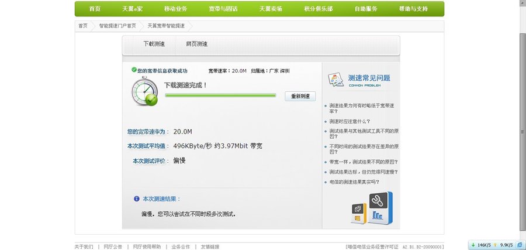Switch to the 网页测速 tab

click(x=197, y=44)
